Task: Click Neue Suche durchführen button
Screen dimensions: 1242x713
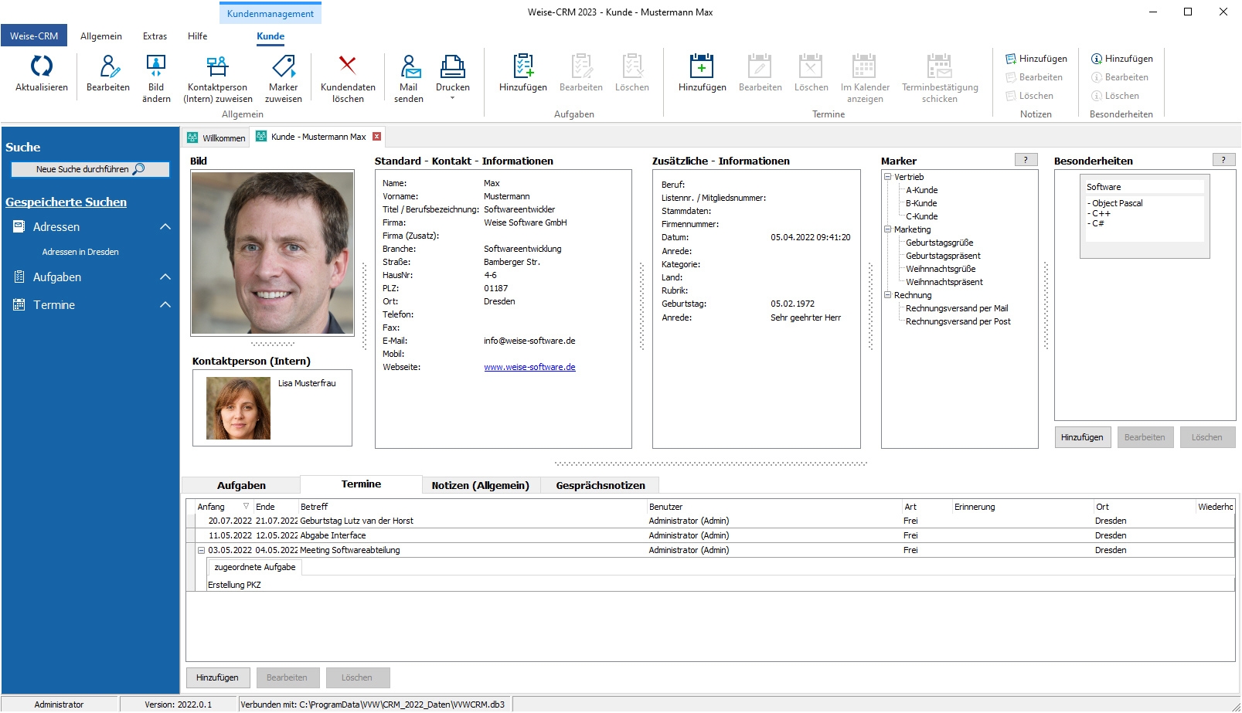Action: click(90, 169)
